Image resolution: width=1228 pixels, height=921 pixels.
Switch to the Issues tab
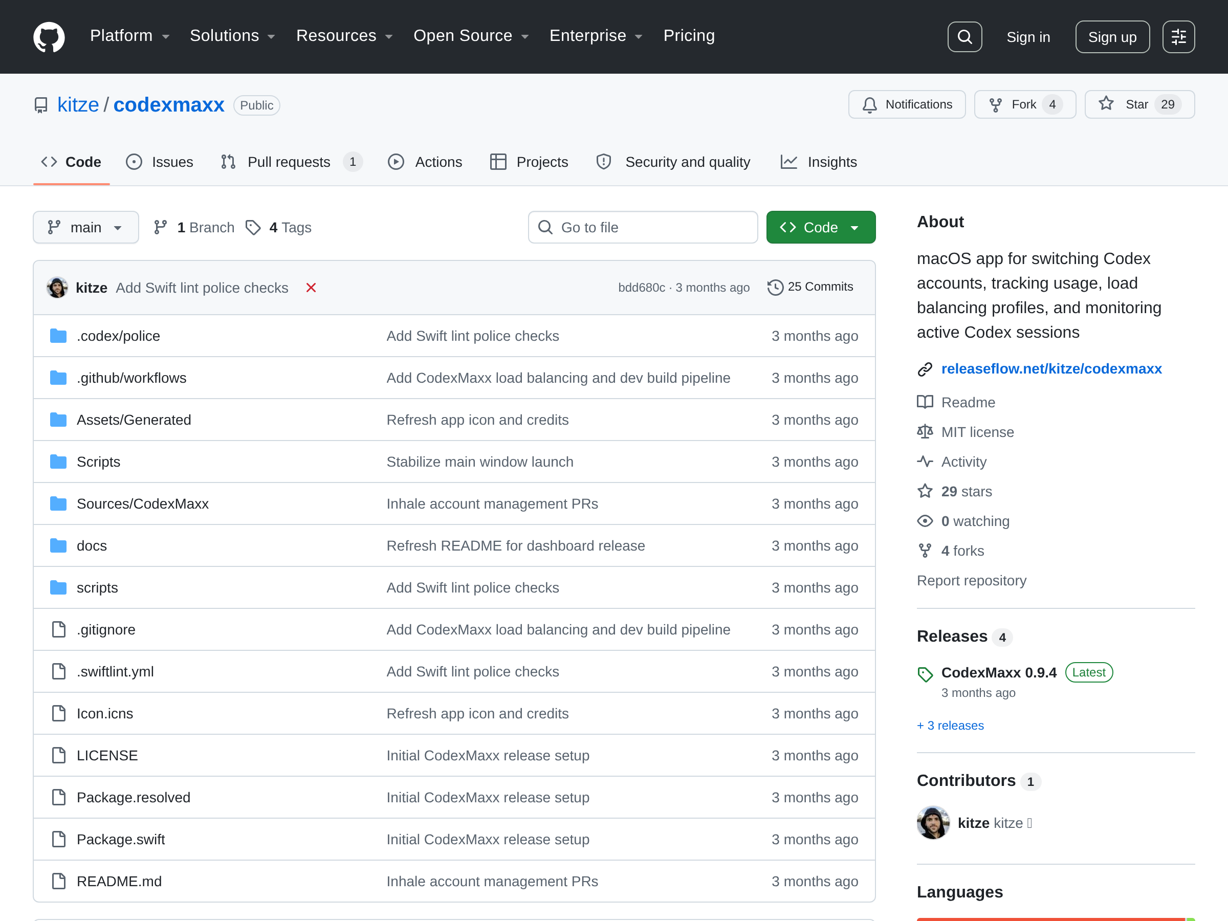(x=160, y=162)
